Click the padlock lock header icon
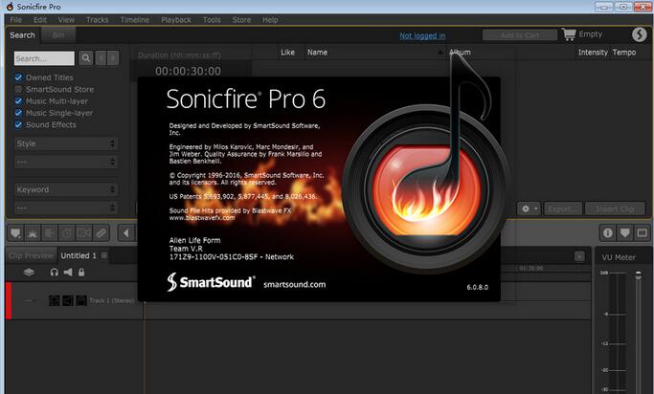 [x=81, y=272]
